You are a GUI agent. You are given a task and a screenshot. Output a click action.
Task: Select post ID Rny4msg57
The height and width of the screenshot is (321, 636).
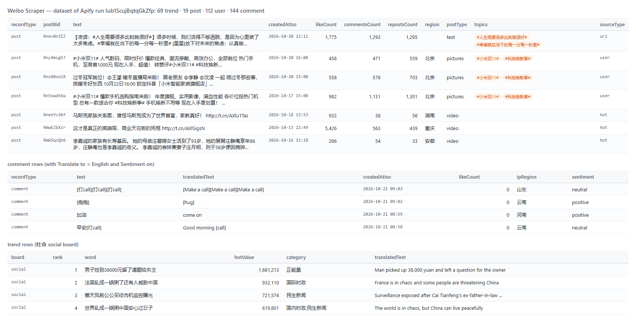click(x=54, y=58)
